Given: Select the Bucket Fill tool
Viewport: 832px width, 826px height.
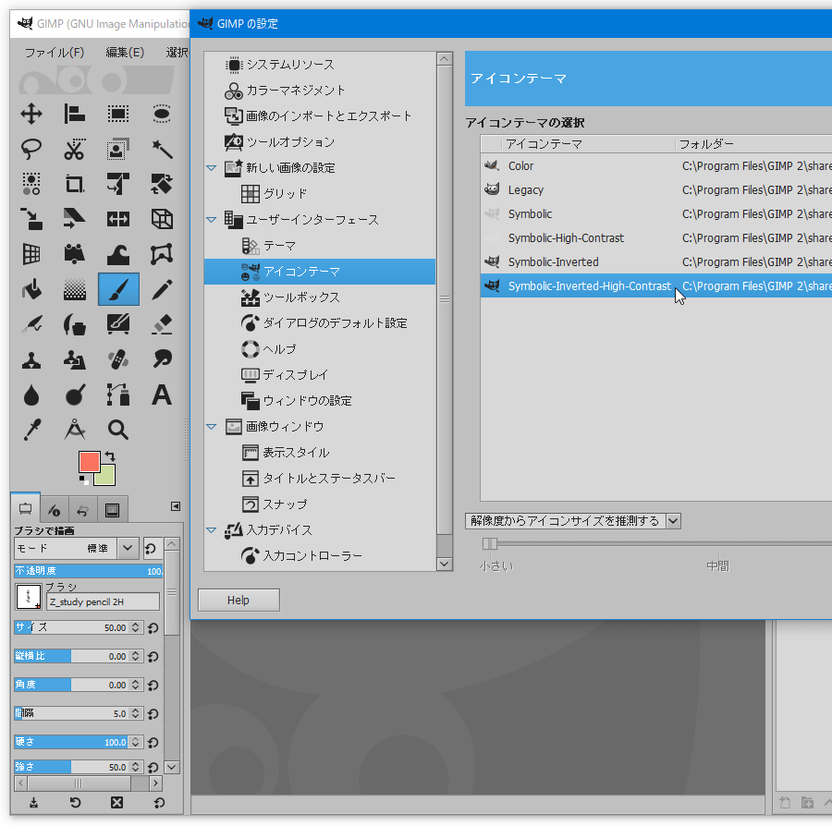Looking at the screenshot, I should pyautogui.click(x=31, y=289).
